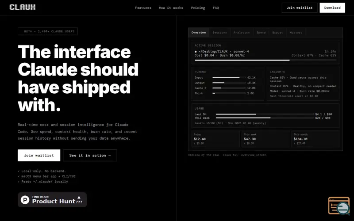354x221 pixels.
Task: Click 'Reads ~/.claude/ locally' line
Action: [x=43, y=181]
